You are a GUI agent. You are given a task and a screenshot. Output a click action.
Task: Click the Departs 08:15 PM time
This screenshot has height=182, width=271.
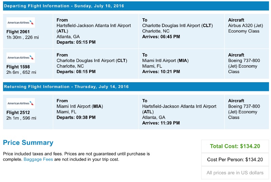pyautogui.click(x=76, y=72)
